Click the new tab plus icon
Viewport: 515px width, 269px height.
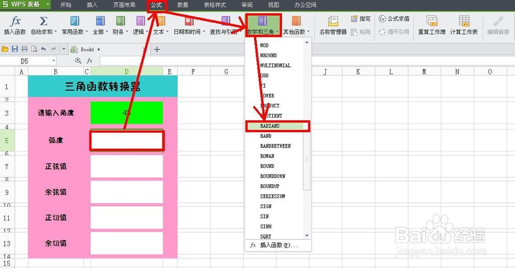(x=157, y=49)
